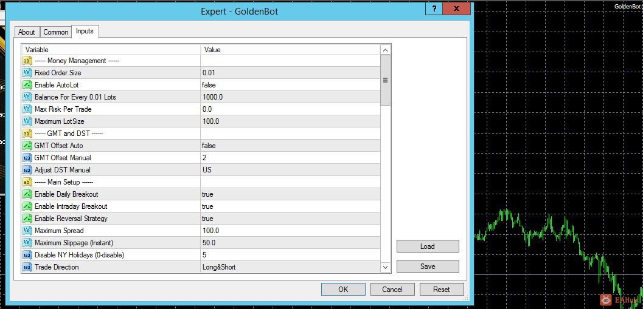Close the Expert GoldenBot dialog

click(457, 9)
